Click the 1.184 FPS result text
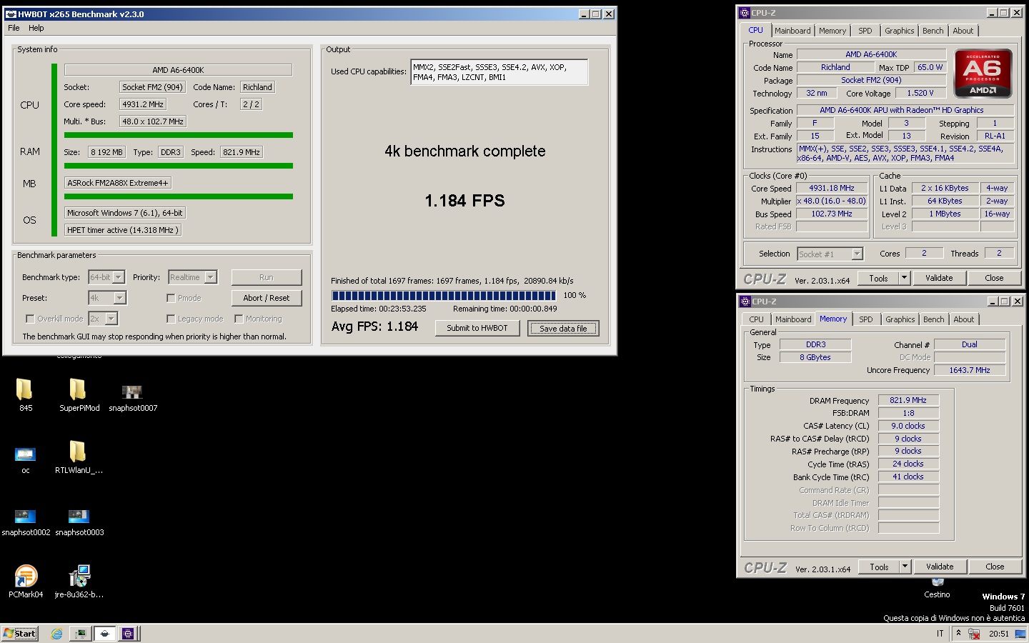1029x643 pixels. coord(464,201)
